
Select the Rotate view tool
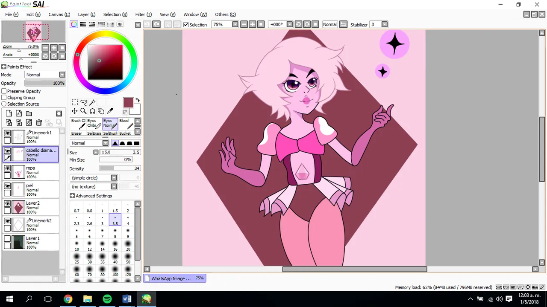[92, 111]
